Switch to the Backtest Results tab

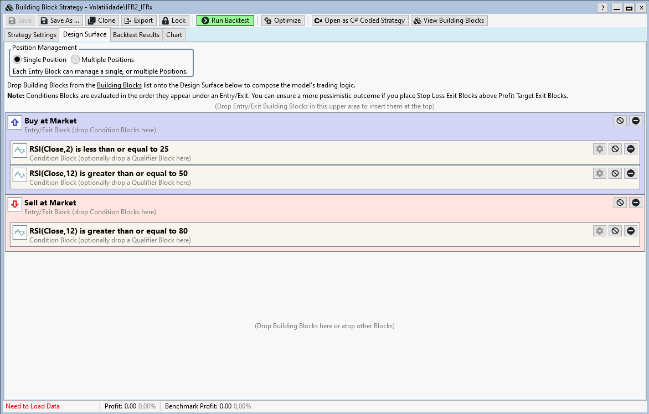[136, 35]
